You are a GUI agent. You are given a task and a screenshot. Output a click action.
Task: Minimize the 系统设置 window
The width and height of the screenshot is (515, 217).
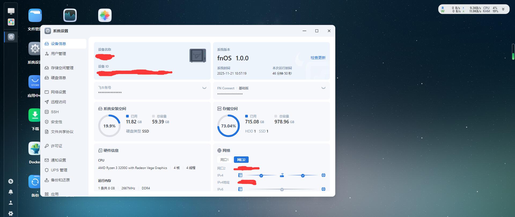pos(304,31)
